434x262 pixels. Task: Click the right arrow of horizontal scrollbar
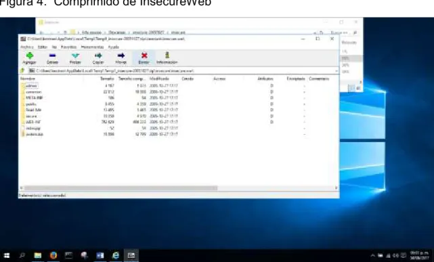pyautogui.click(x=337, y=188)
